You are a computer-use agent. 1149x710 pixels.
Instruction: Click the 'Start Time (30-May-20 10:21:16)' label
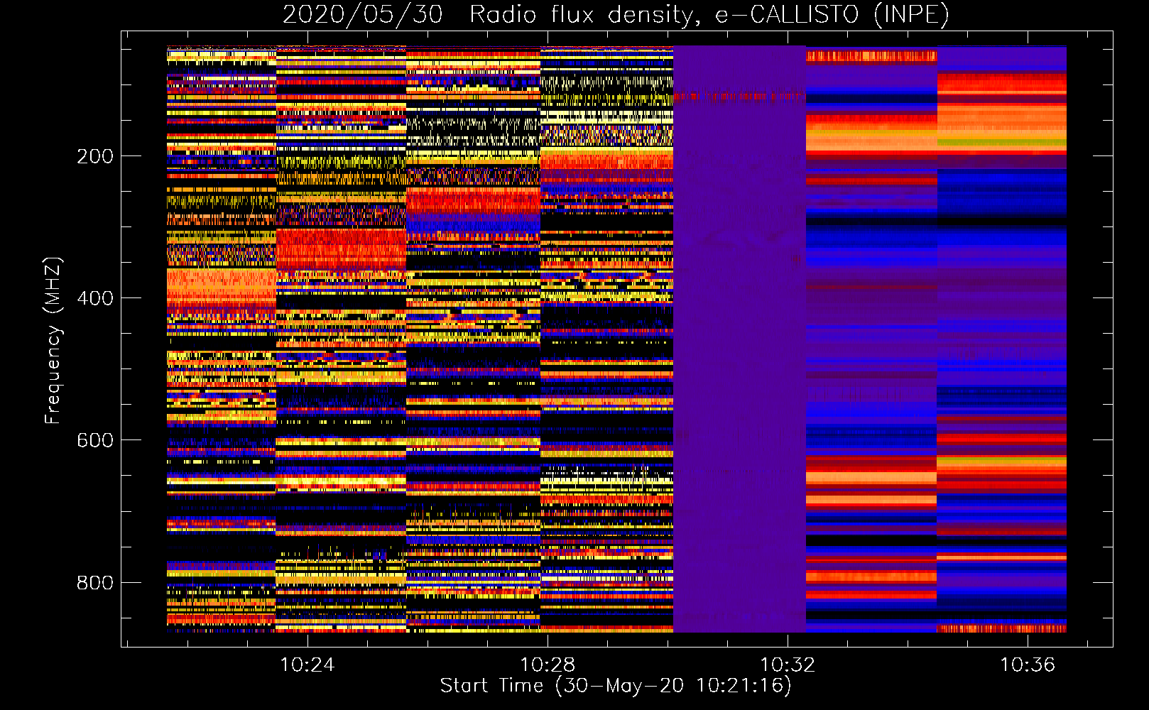click(616, 686)
